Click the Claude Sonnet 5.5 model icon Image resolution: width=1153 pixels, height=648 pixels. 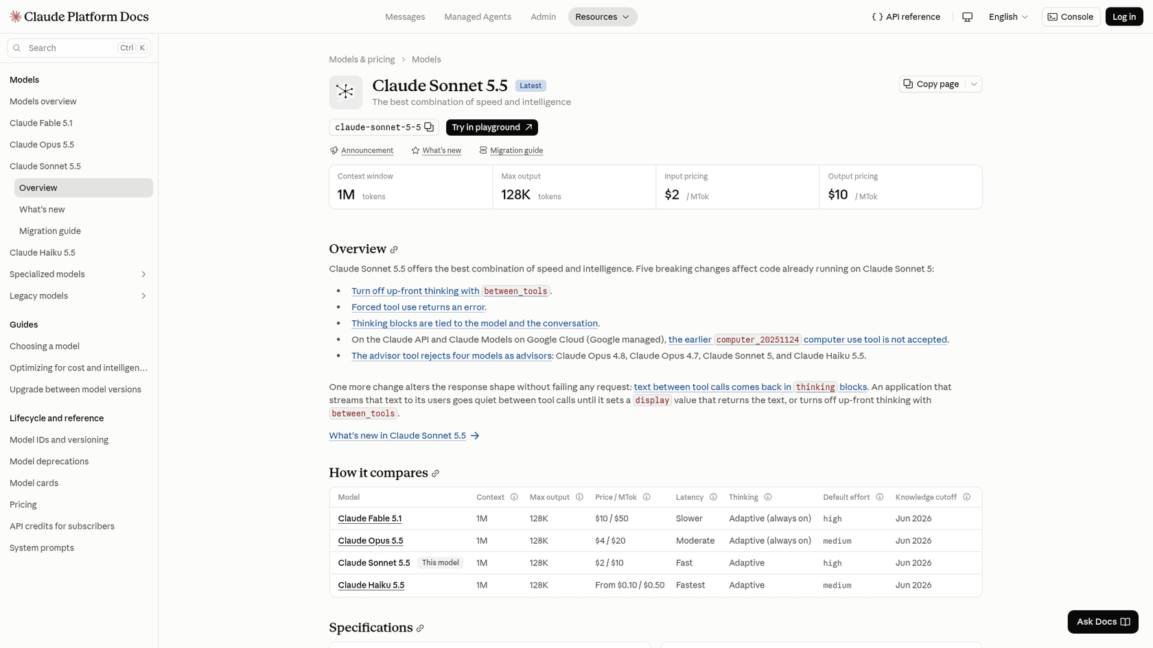click(346, 92)
